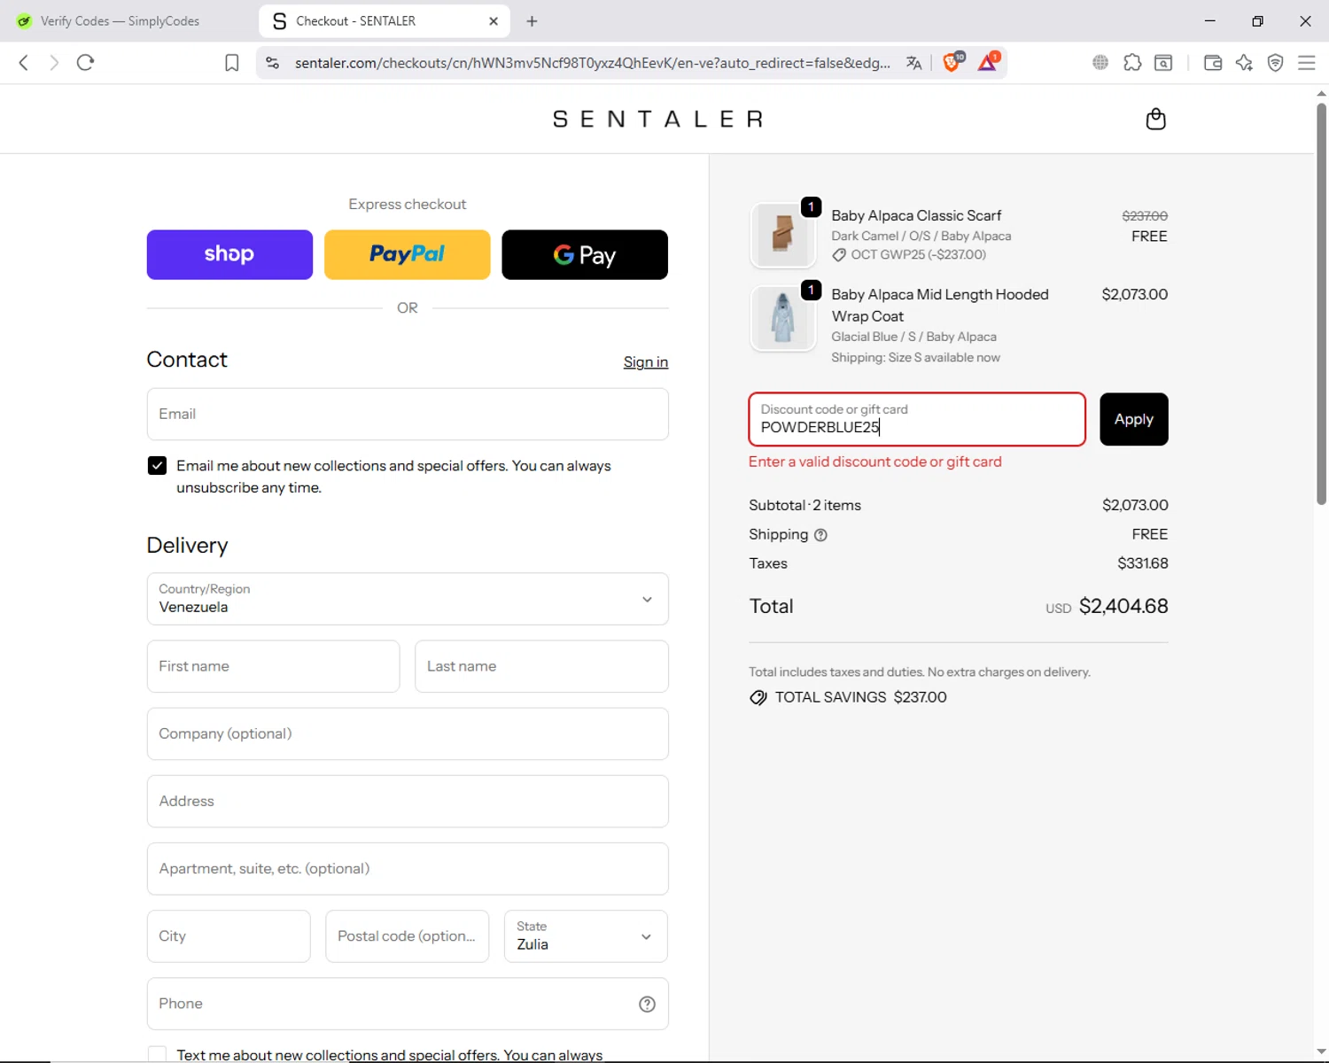Click the Express checkout heading
The image size is (1329, 1063).
coord(408,205)
